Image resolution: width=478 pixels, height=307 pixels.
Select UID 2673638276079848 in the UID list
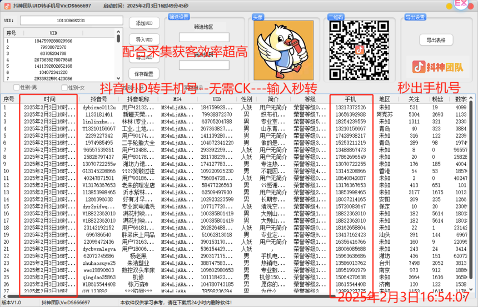click(x=53, y=60)
